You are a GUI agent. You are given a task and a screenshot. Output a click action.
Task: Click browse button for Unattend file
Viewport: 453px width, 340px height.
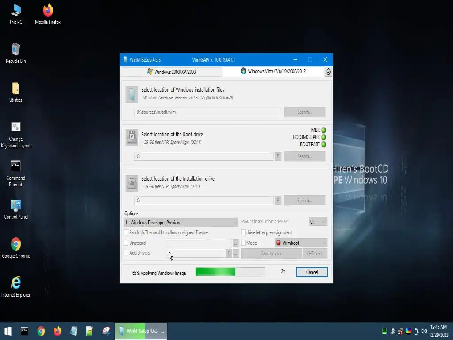(x=236, y=243)
